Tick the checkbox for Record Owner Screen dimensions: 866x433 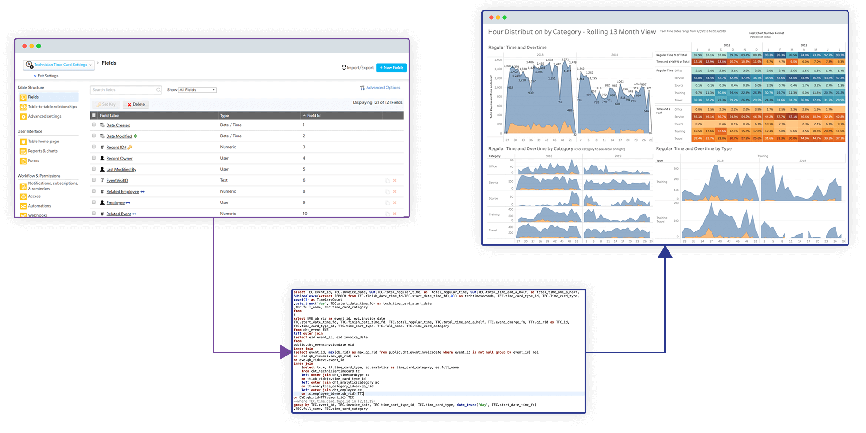[94, 158]
